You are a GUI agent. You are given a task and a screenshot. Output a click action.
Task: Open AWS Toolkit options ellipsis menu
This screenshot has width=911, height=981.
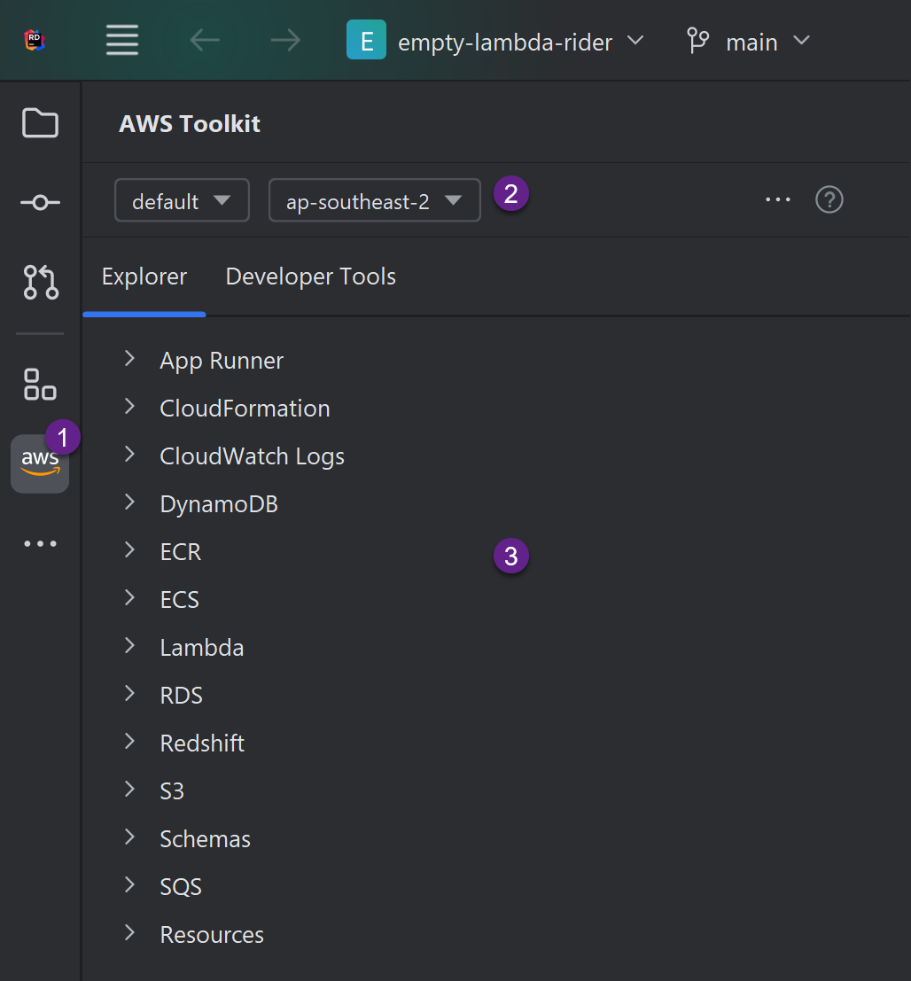click(778, 199)
